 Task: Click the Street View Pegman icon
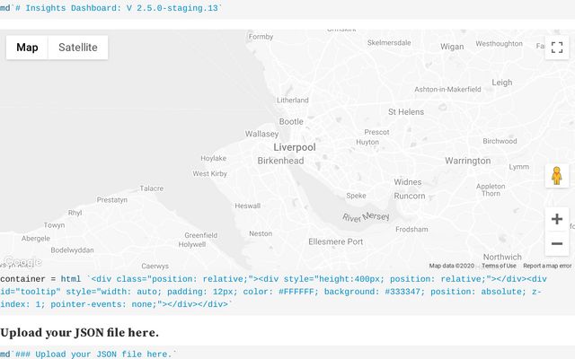[557, 176]
